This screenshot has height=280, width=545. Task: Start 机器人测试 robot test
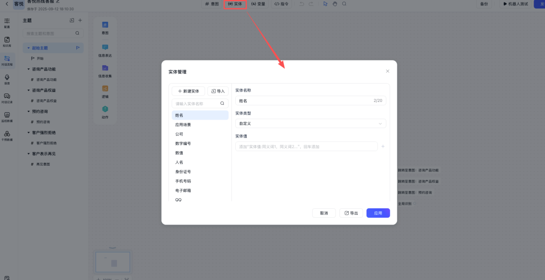pos(515,4)
